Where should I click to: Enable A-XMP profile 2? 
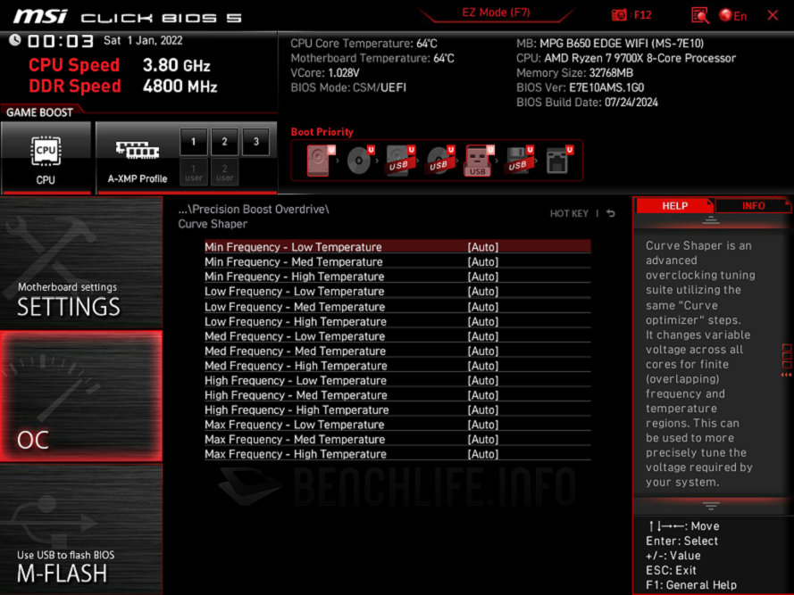click(224, 142)
